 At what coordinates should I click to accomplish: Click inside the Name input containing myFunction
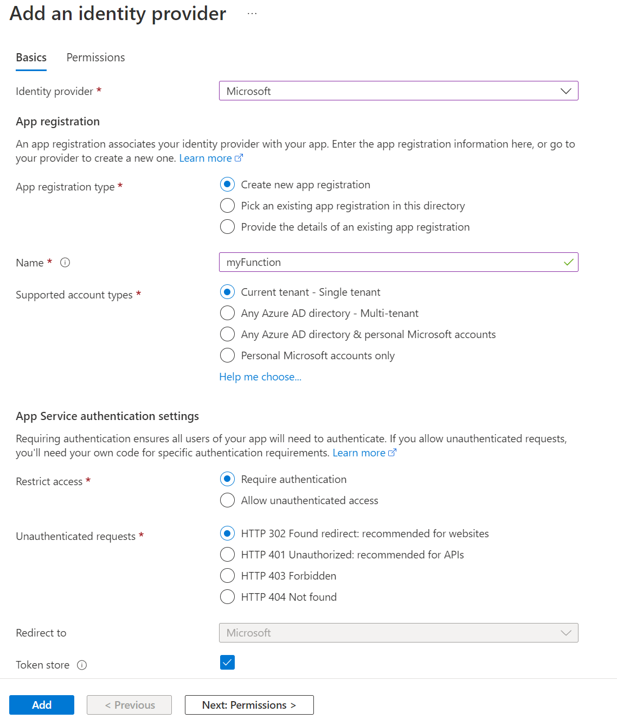click(x=380, y=262)
